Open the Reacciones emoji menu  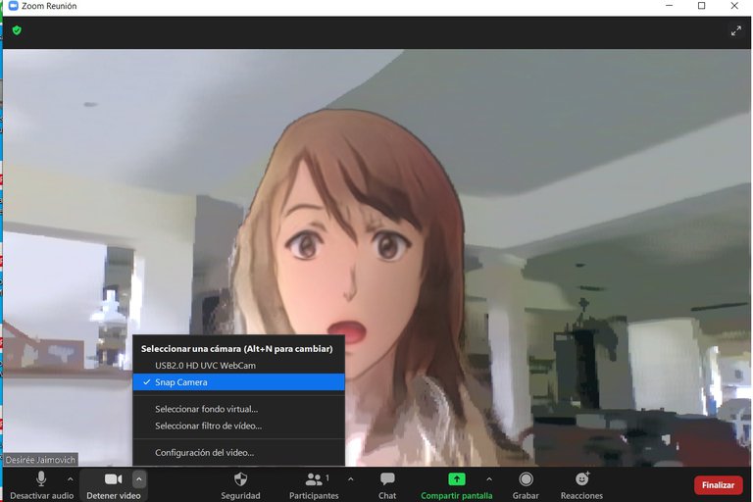coord(581,485)
